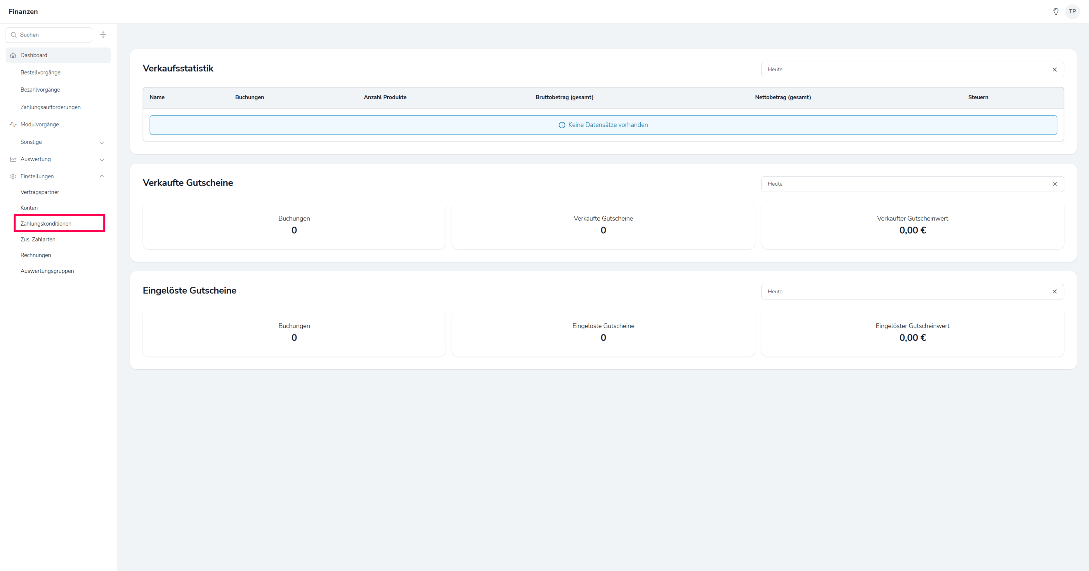Open the TP user avatar menu
The width and height of the screenshot is (1089, 571).
point(1072,11)
